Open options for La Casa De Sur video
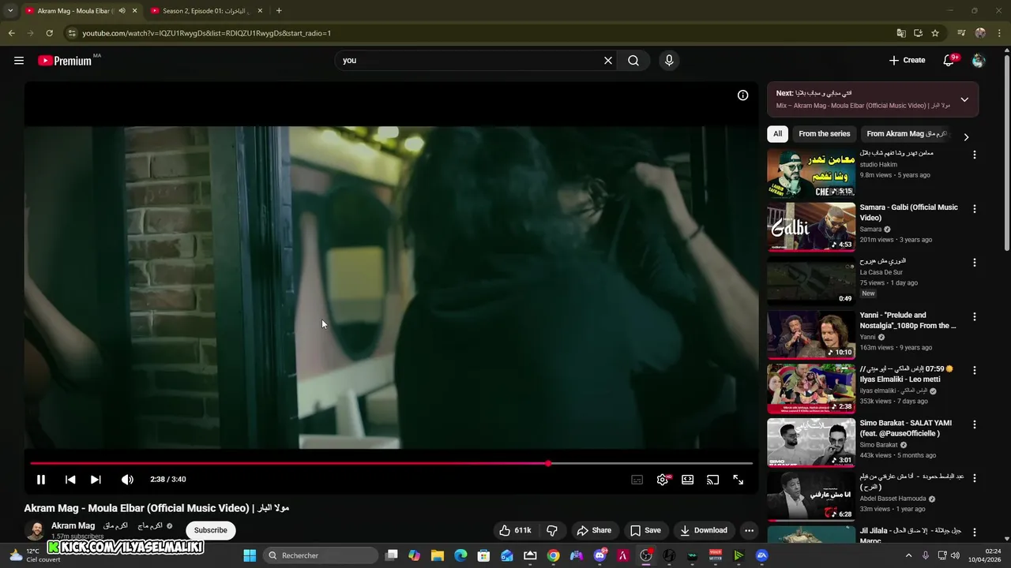This screenshot has height=568, width=1011. pyautogui.click(x=974, y=263)
